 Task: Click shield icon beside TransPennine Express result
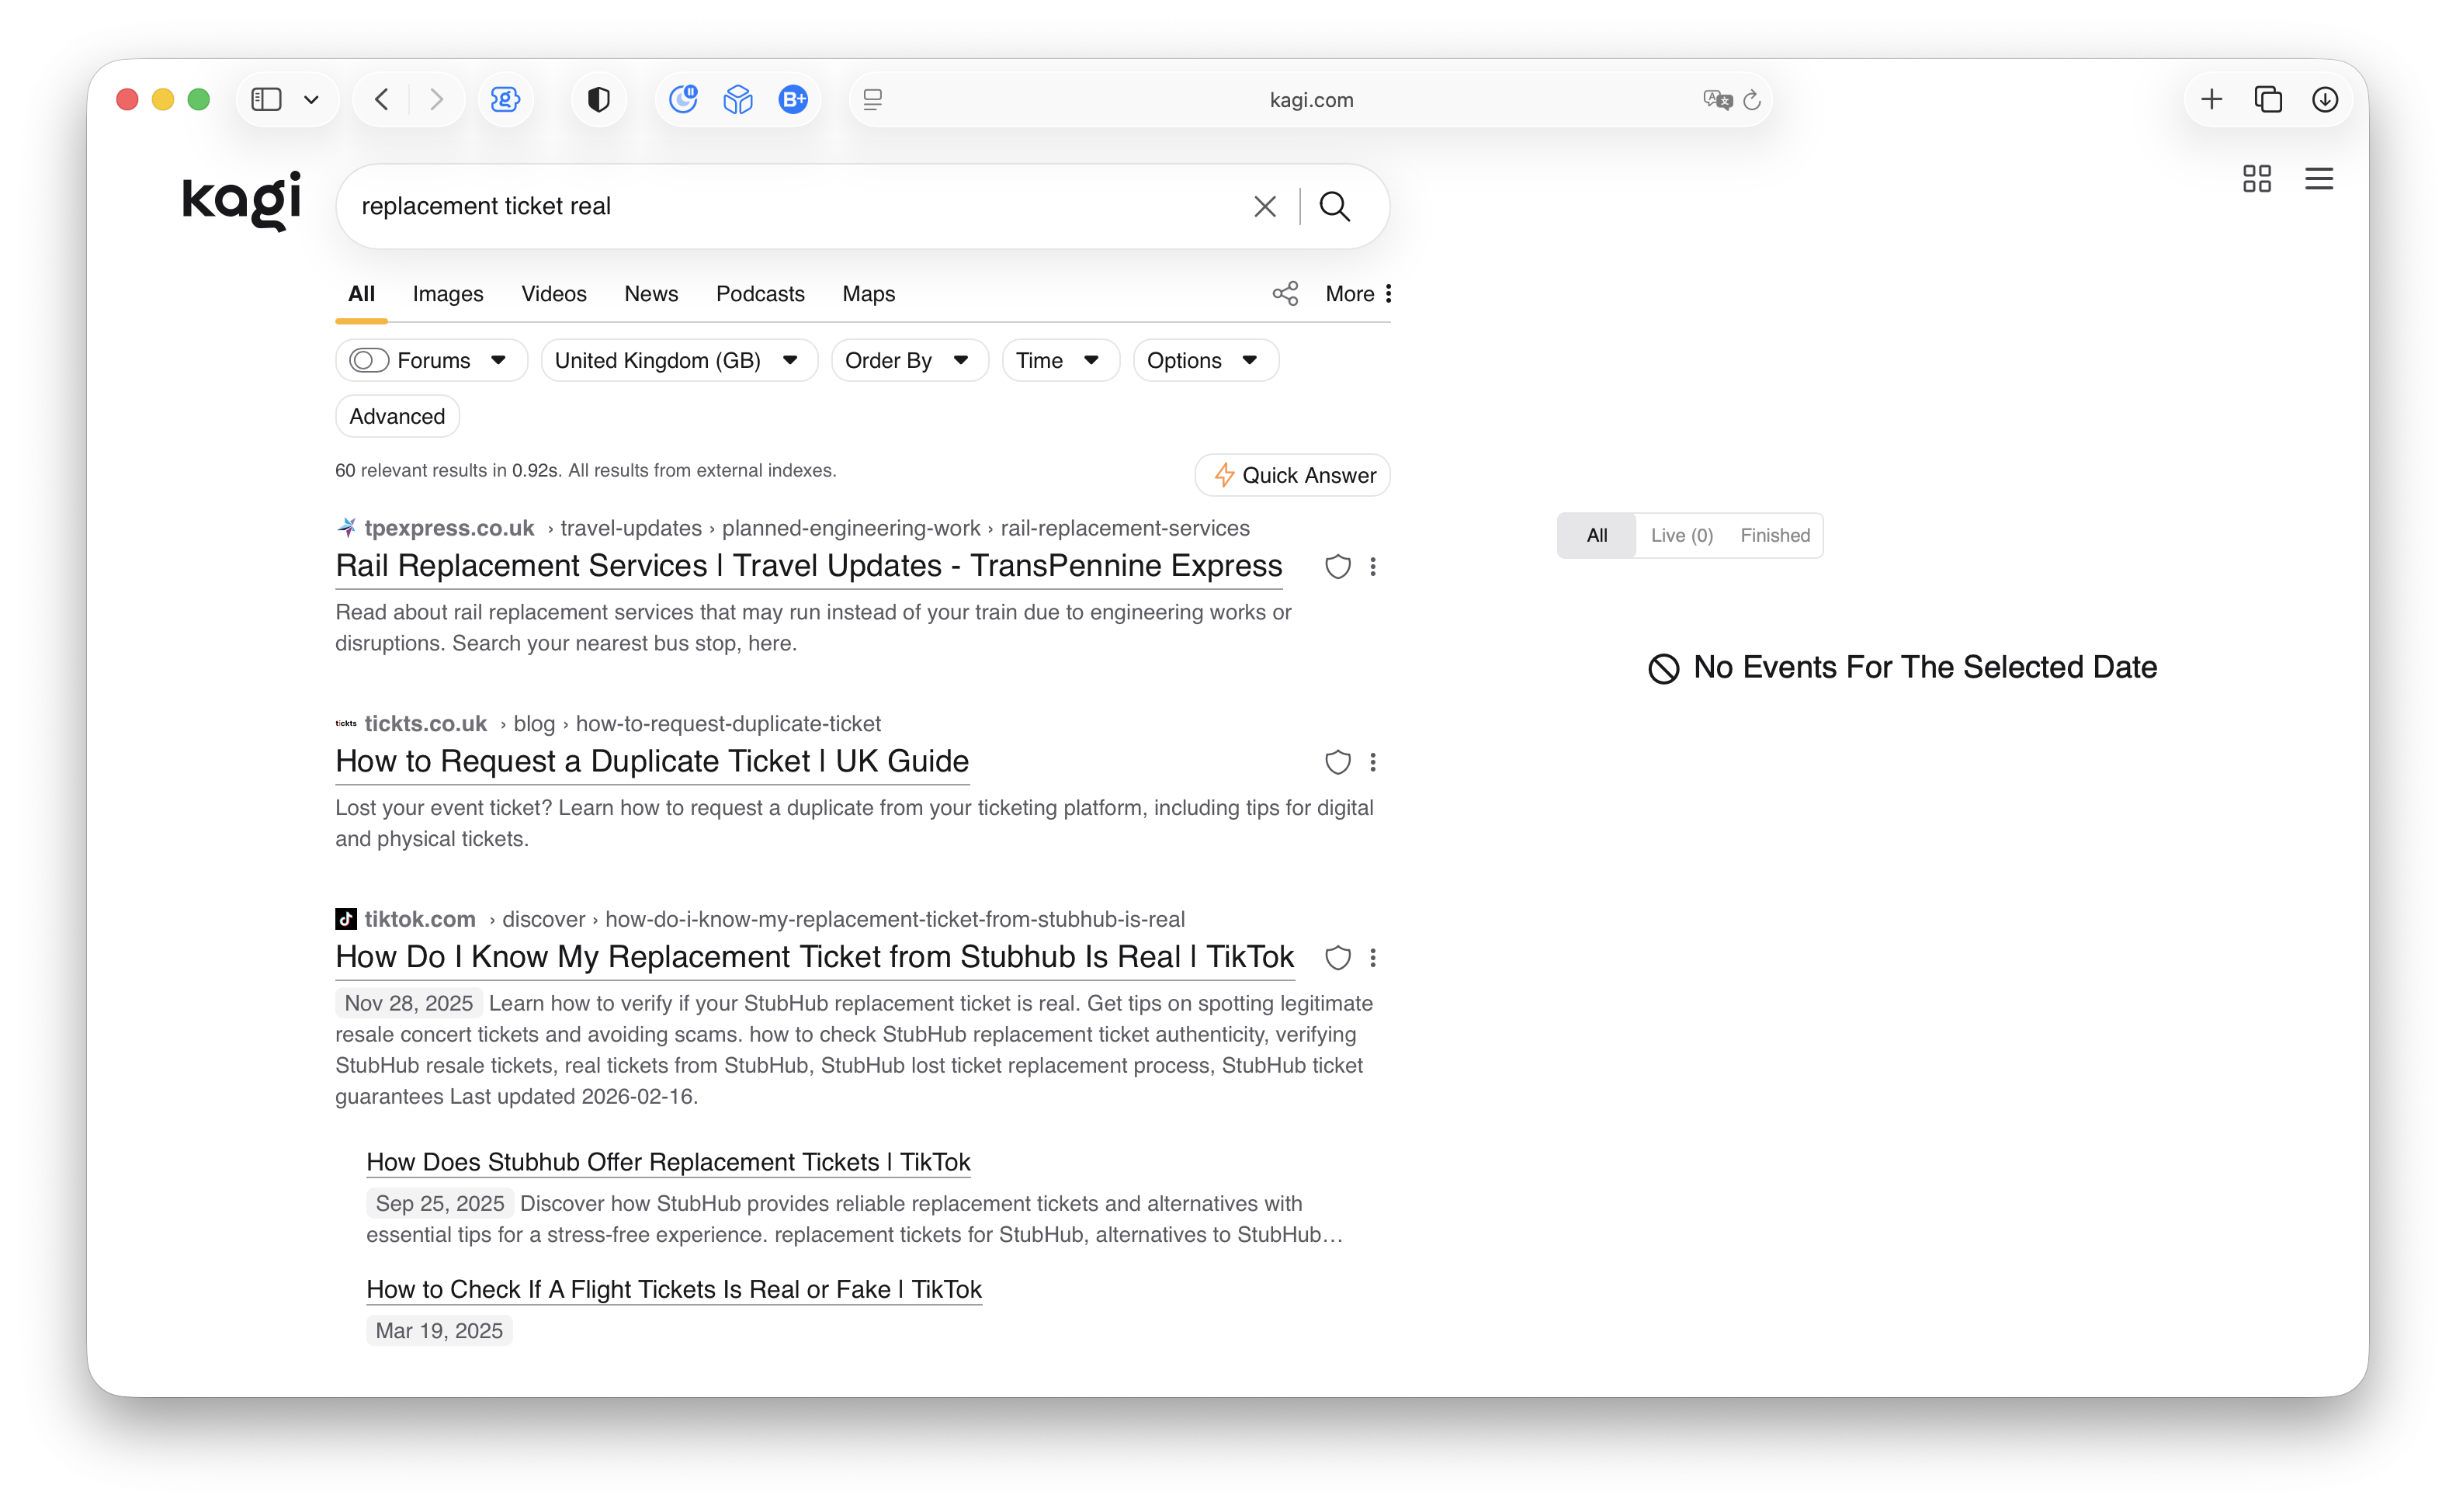[x=1337, y=567]
